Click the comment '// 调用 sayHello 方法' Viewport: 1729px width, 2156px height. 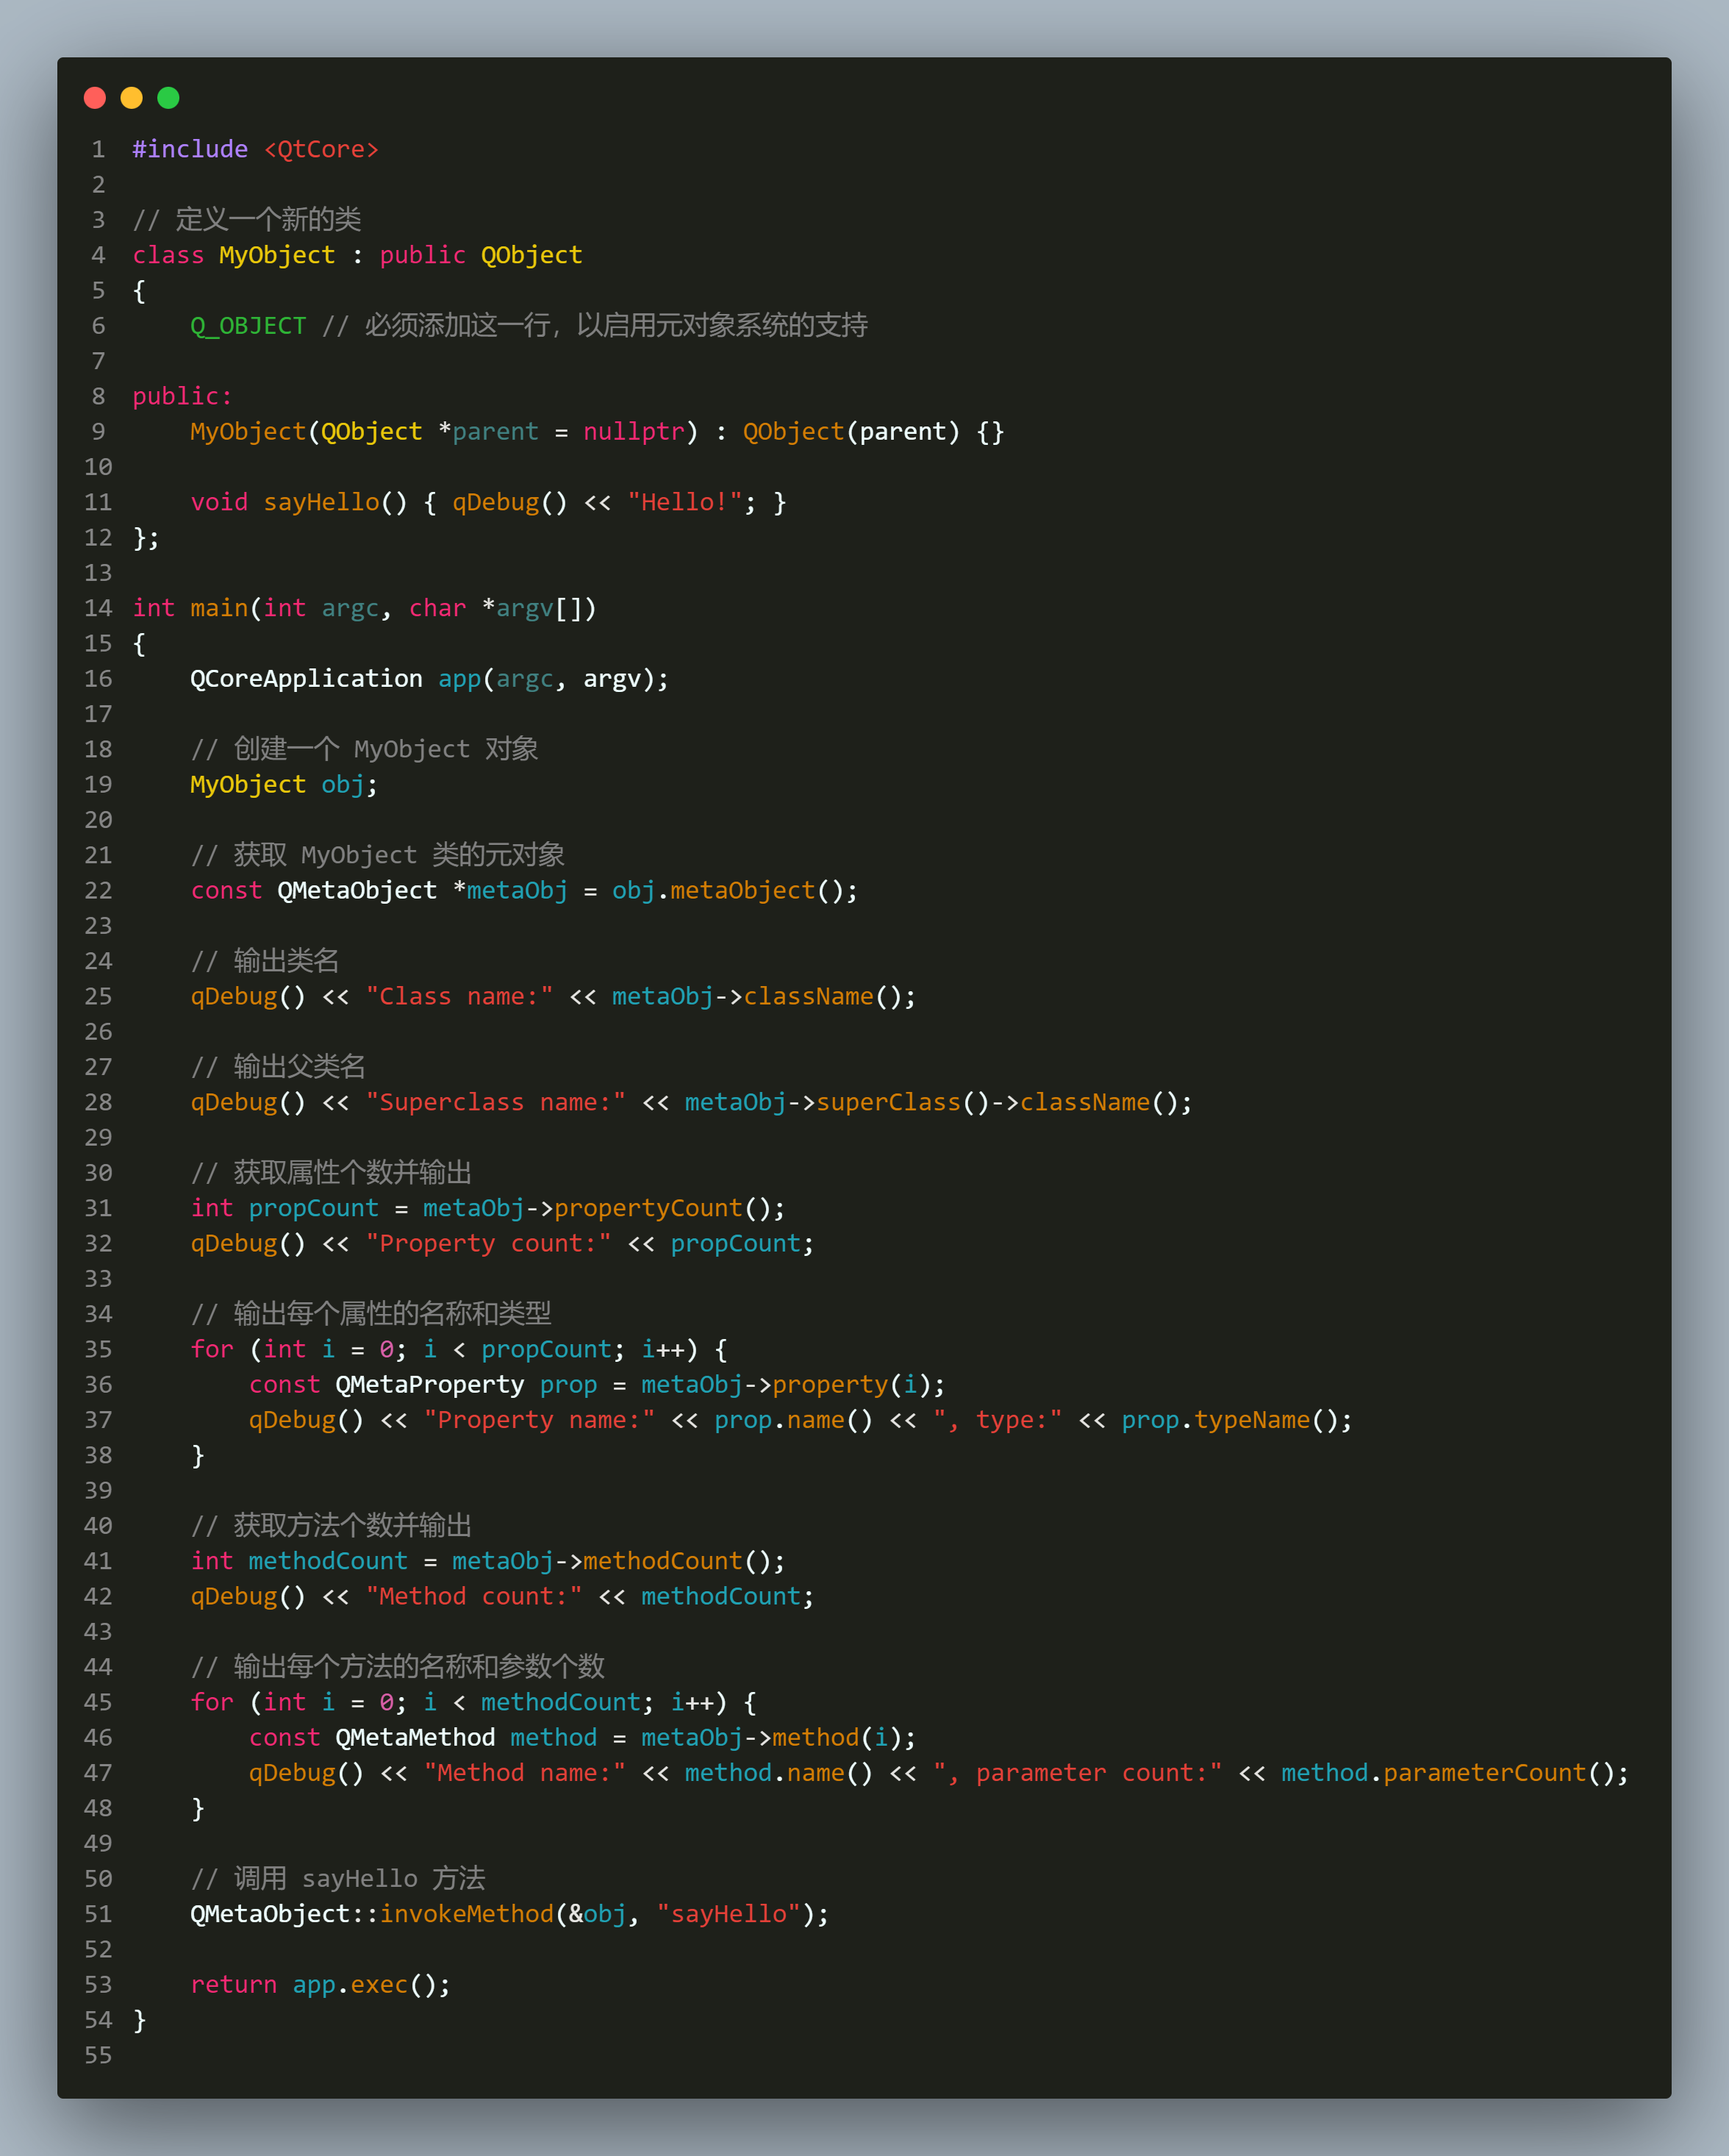(338, 1879)
